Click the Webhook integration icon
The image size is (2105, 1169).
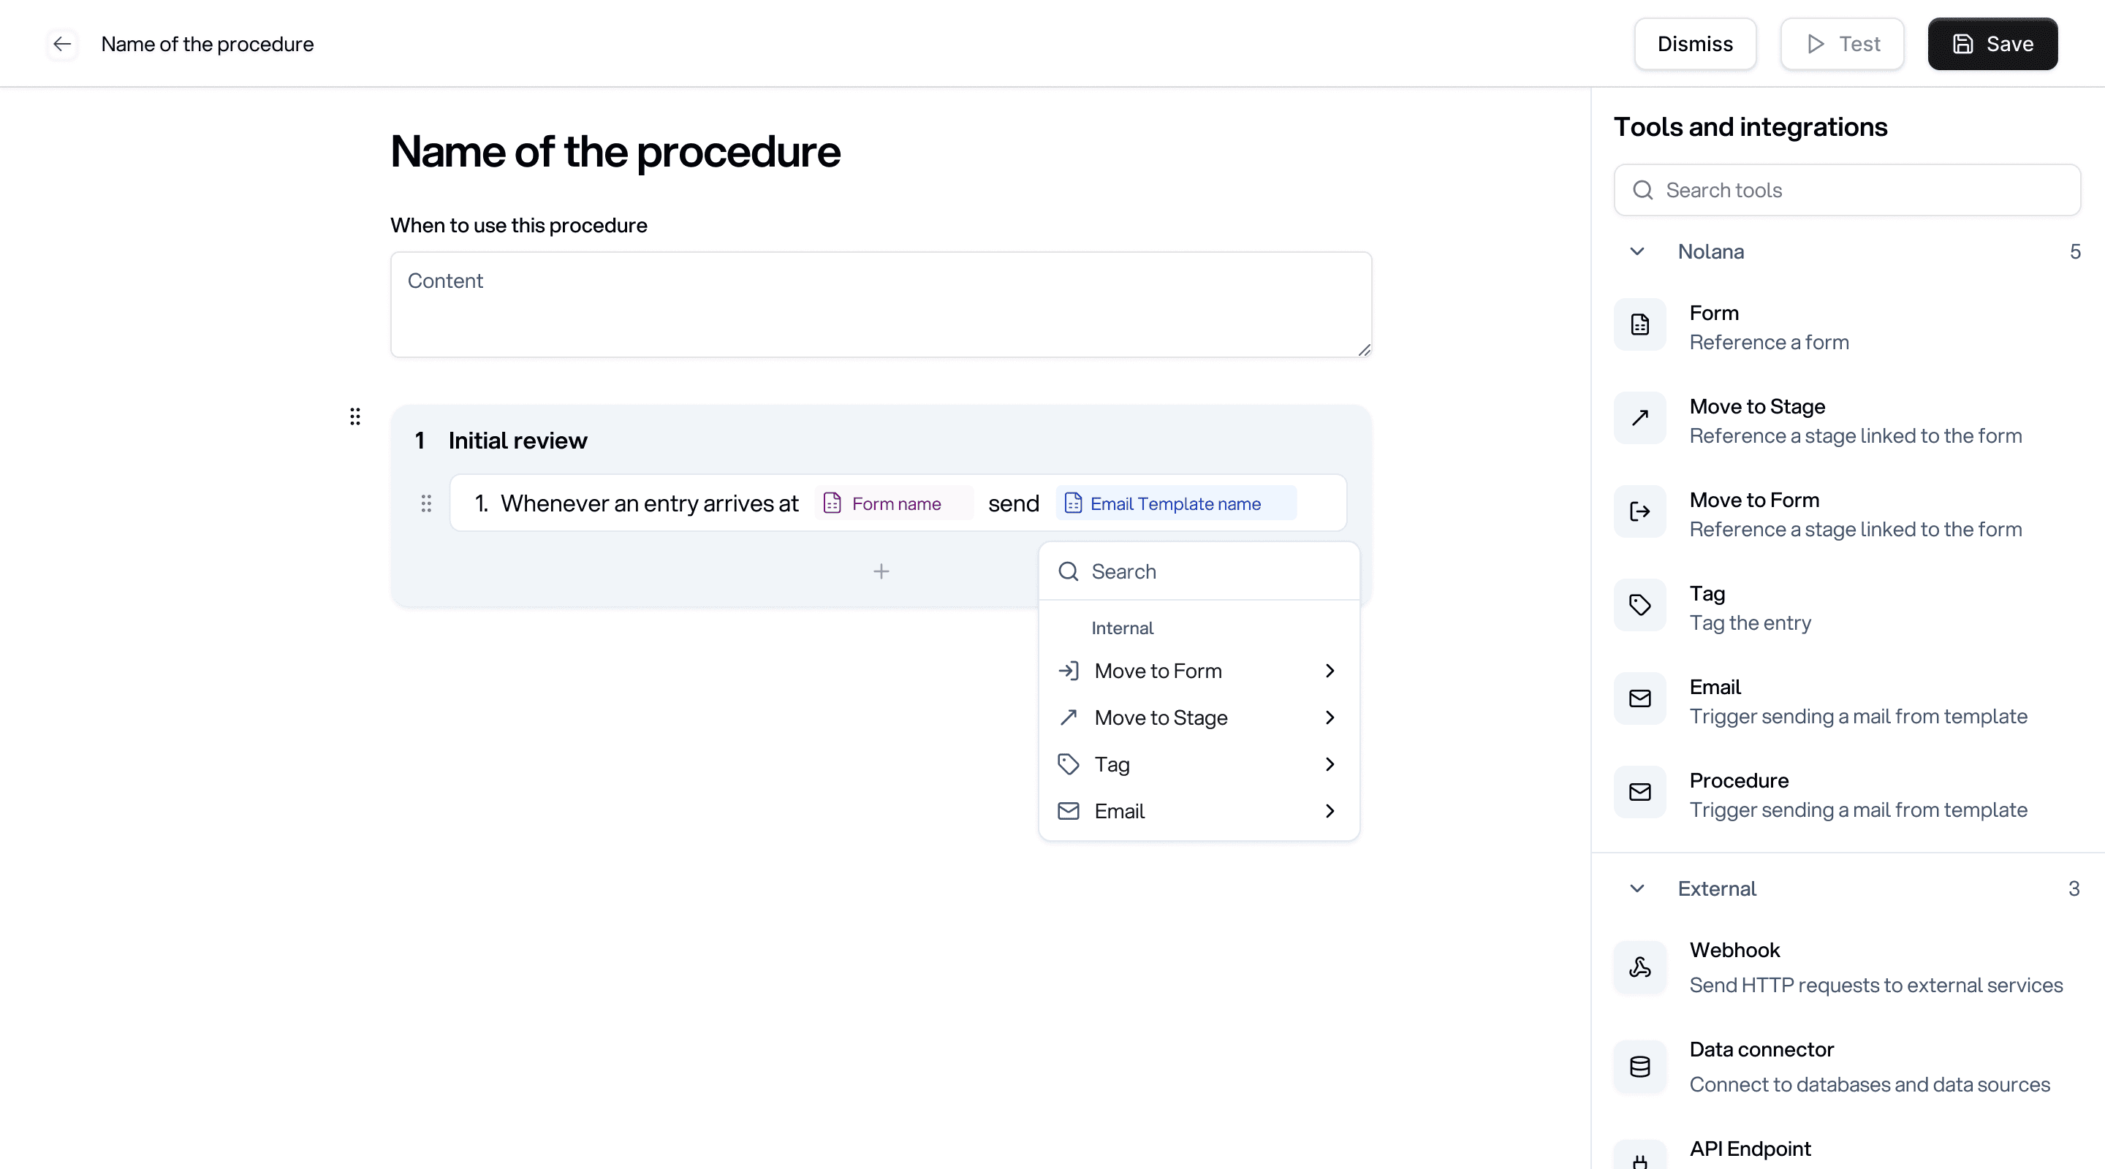1639,967
